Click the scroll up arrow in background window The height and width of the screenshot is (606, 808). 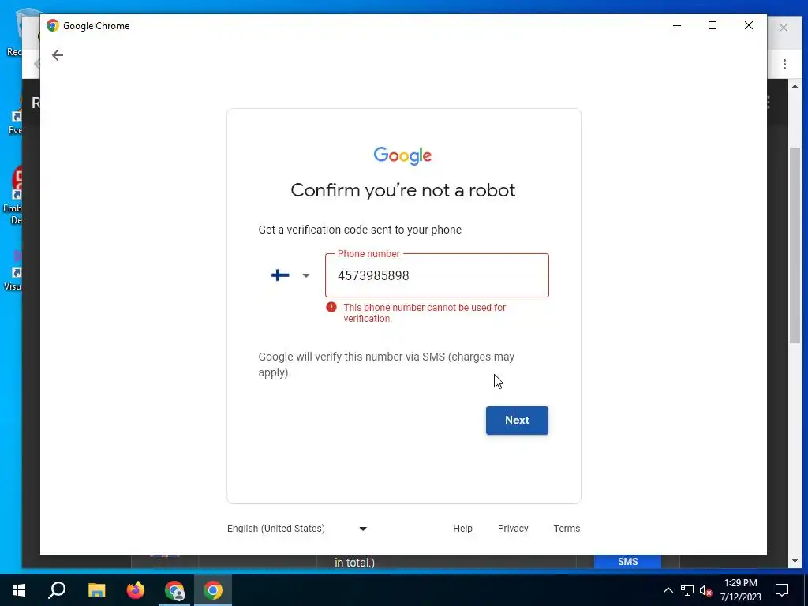(795, 86)
